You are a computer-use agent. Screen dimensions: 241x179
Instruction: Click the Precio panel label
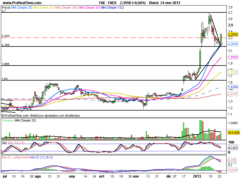[6, 8]
